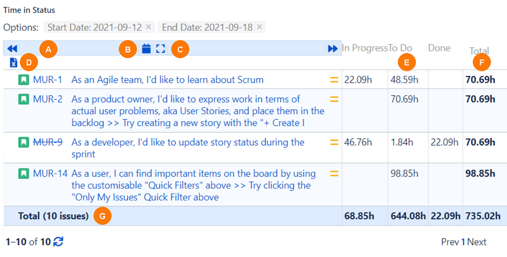Remove the End Date filter
507x257 pixels.
point(259,27)
